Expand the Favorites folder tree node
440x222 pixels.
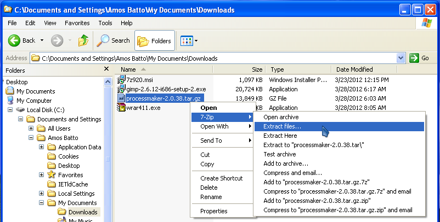click(x=42, y=175)
